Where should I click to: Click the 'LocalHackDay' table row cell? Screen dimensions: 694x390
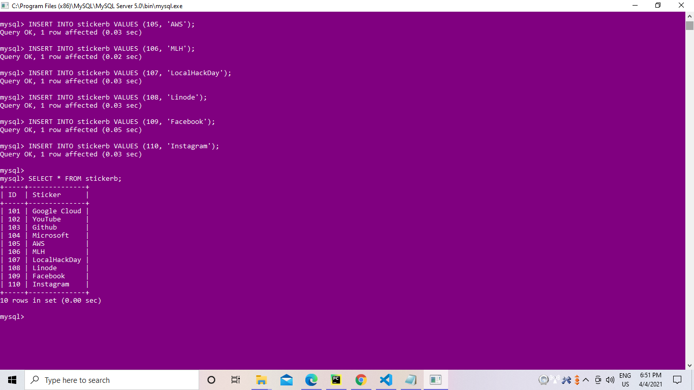pos(57,259)
